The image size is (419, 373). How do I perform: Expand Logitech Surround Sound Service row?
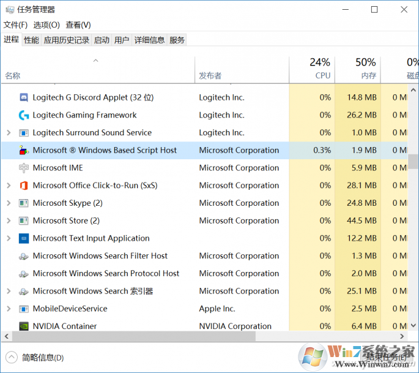coord(9,133)
